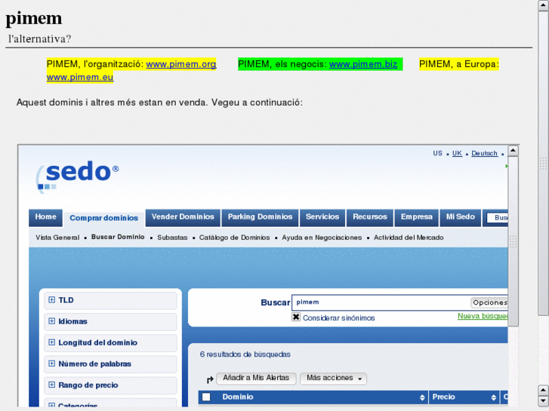This screenshot has height=411, width=549.
Task: Click the return arrow icon beside Añadir
Action: click(x=210, y=379)
